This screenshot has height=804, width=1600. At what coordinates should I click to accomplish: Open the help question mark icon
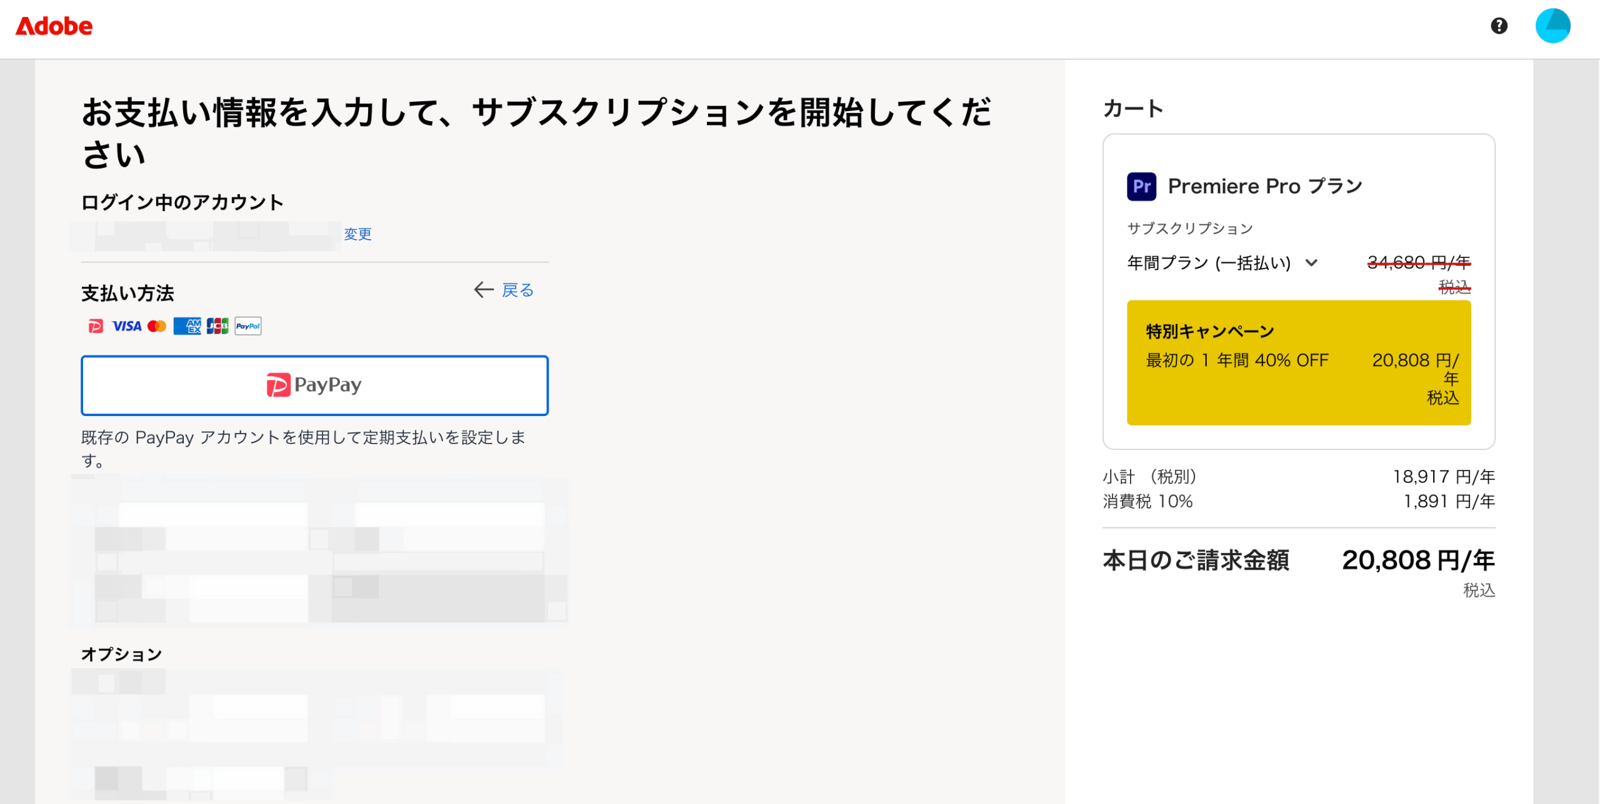pos(1499,26)
